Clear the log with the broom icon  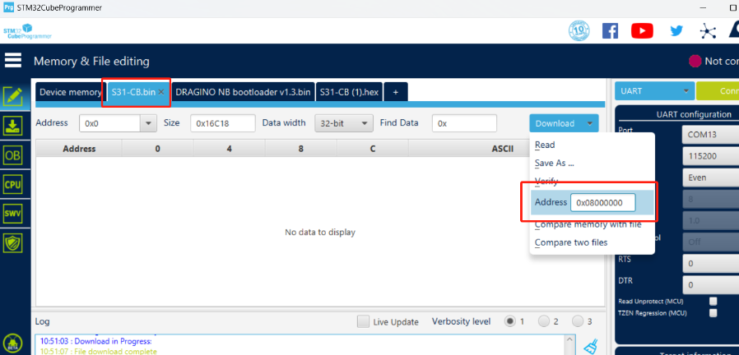[x=591, y=347]
